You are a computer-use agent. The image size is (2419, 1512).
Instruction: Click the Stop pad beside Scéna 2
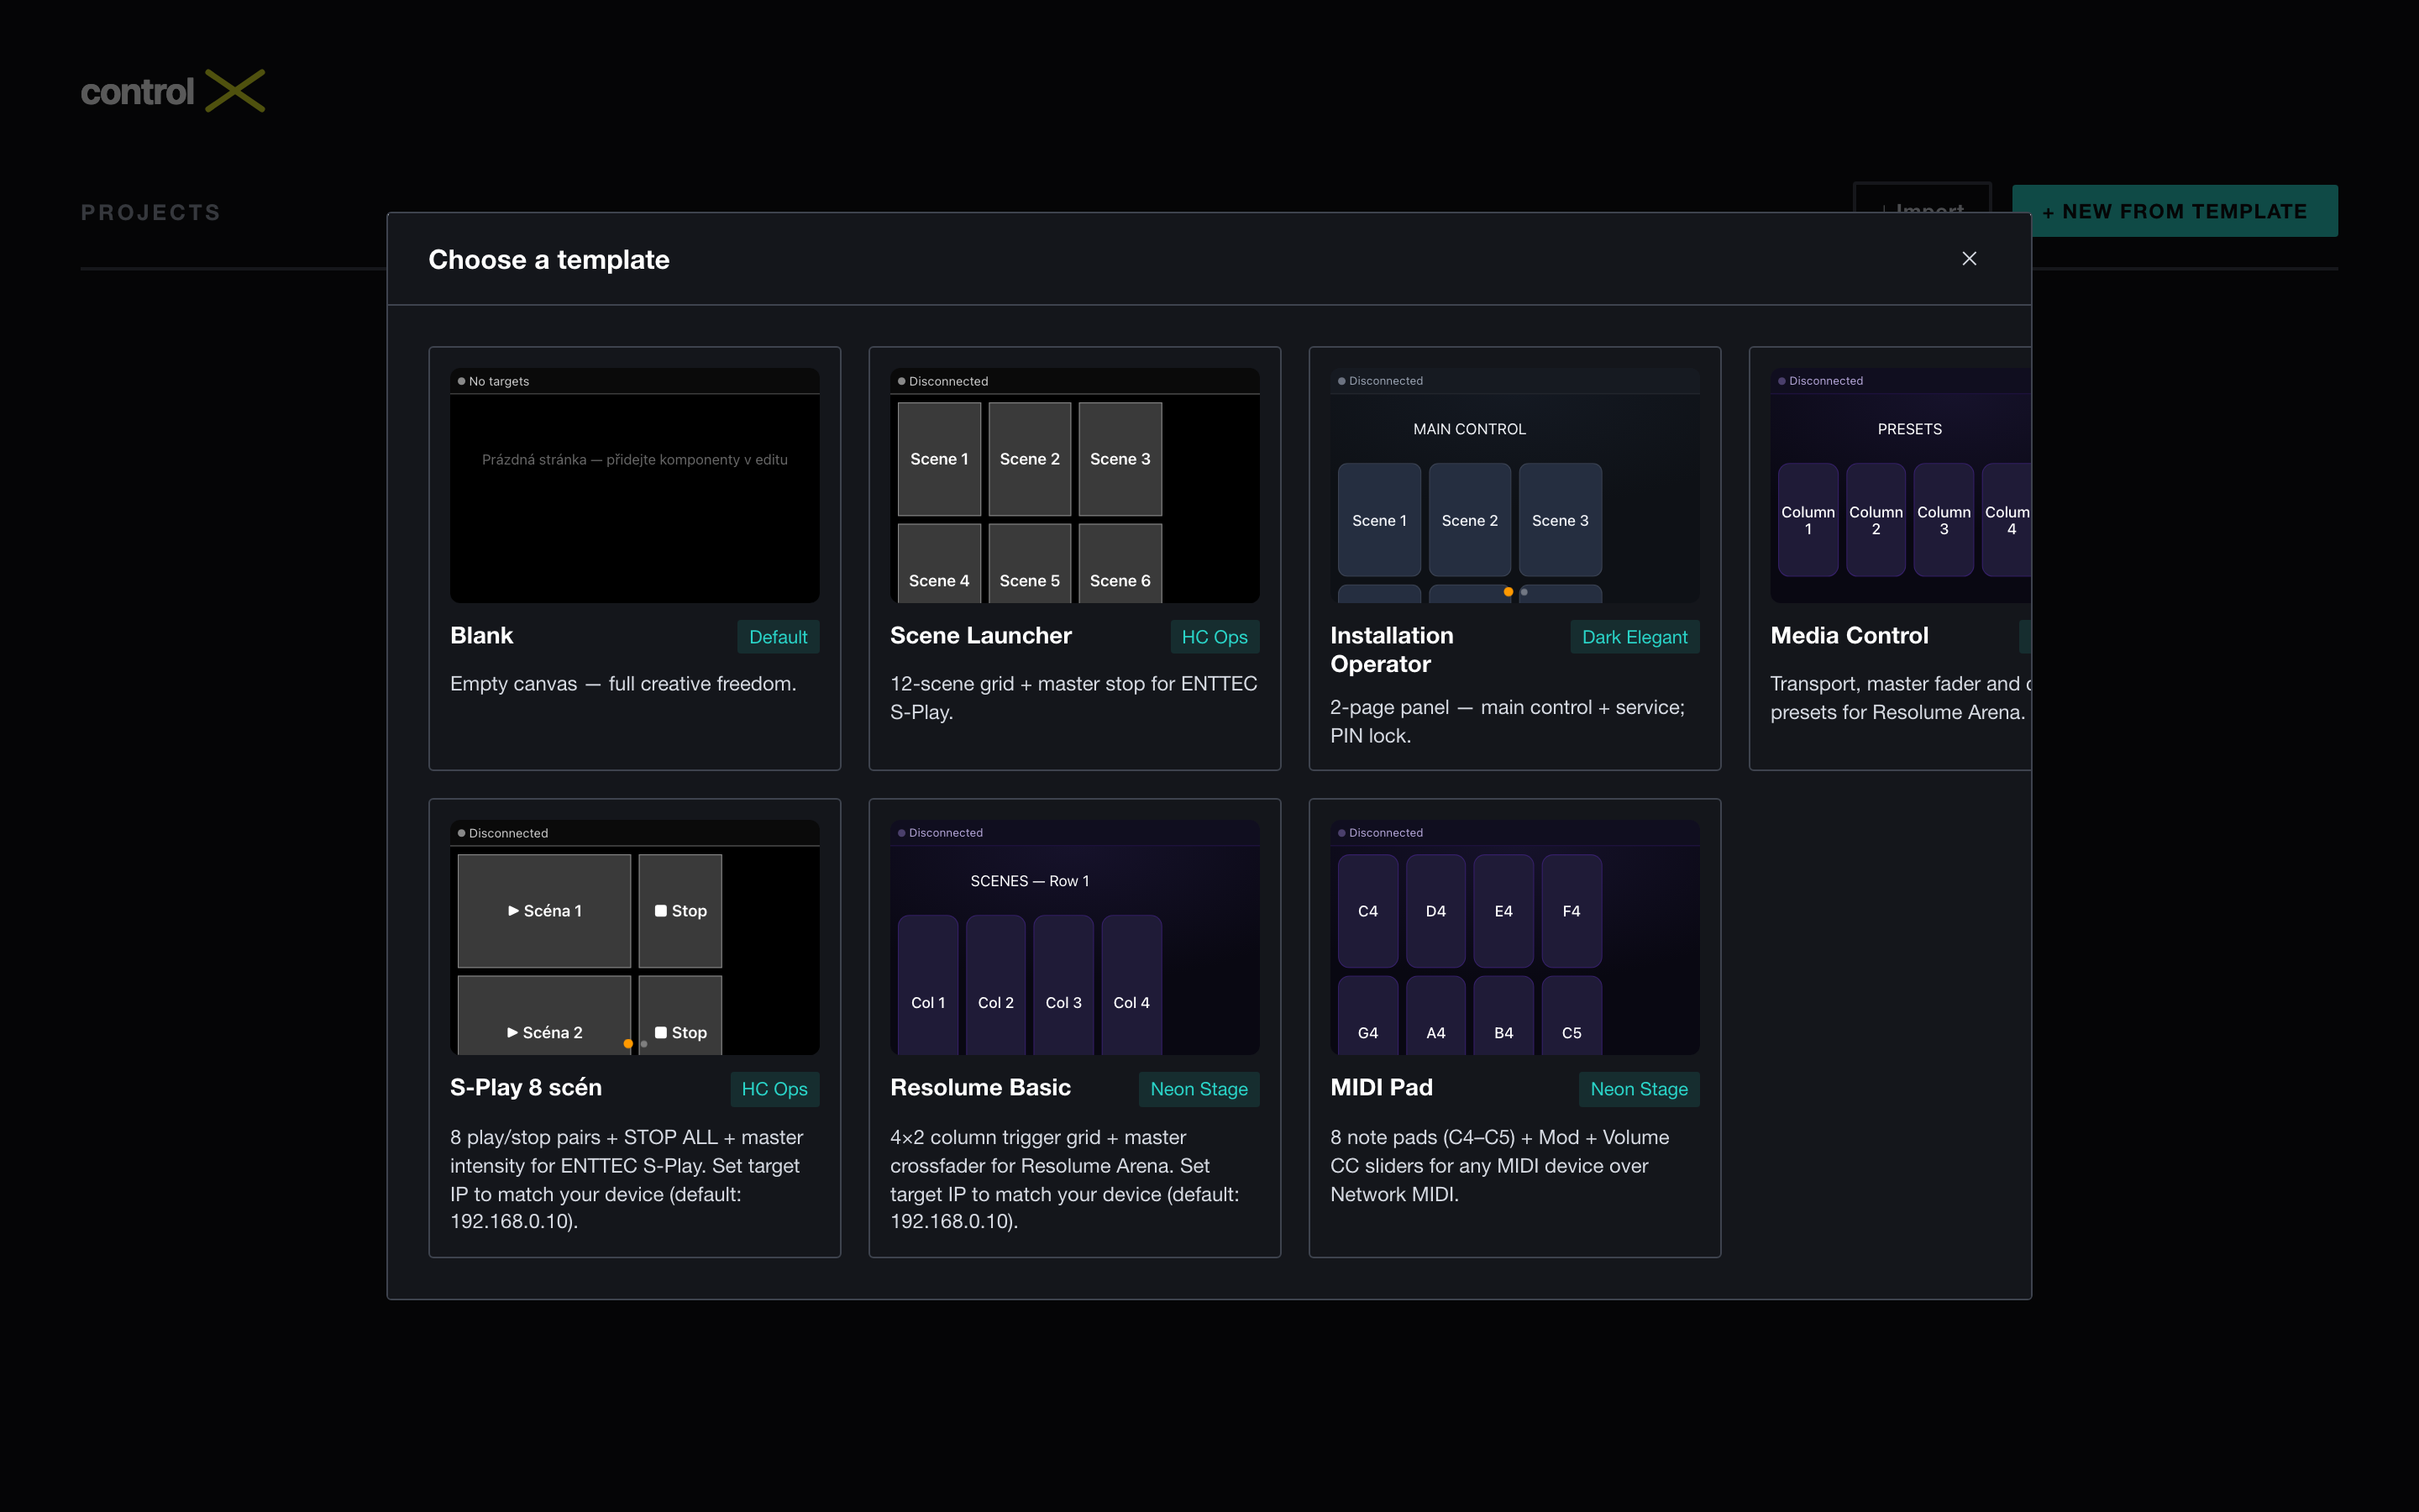point(680,1016)
